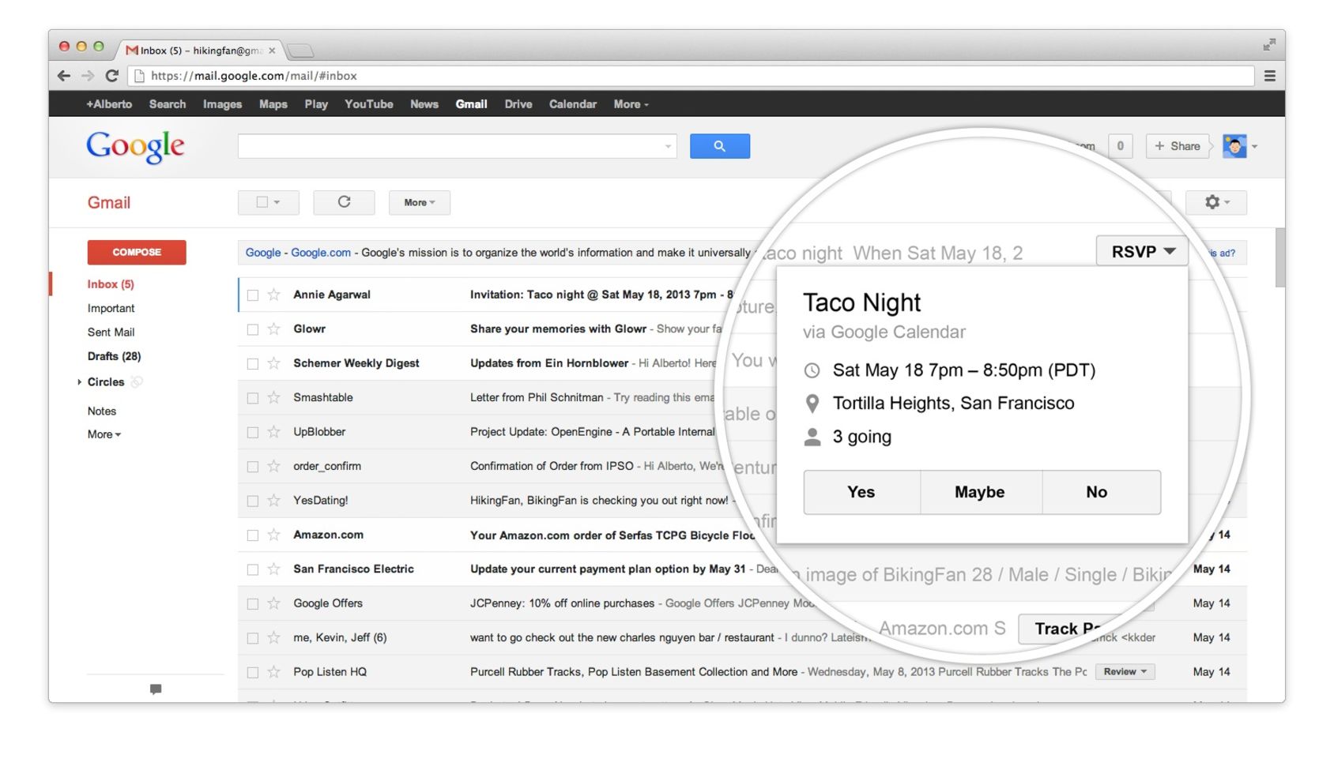Click the browser back arrow
Screen dimensions: 1334x770
[64, 76]
